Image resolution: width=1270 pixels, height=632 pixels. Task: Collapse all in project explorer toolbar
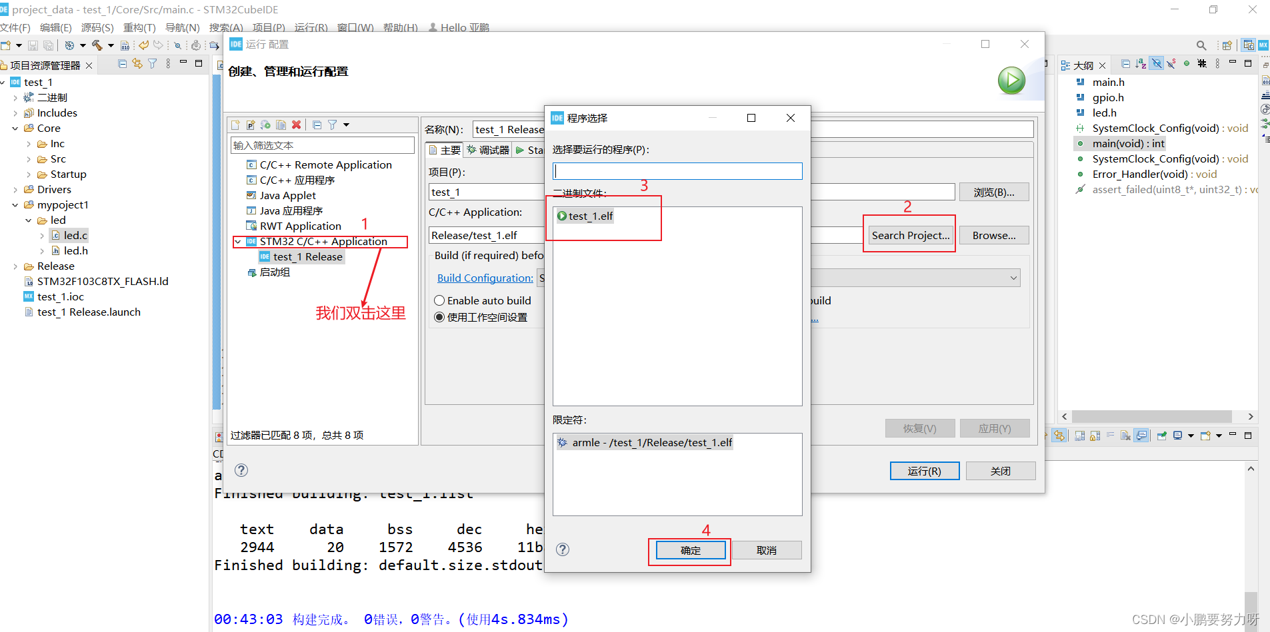[x=123, y=64]
